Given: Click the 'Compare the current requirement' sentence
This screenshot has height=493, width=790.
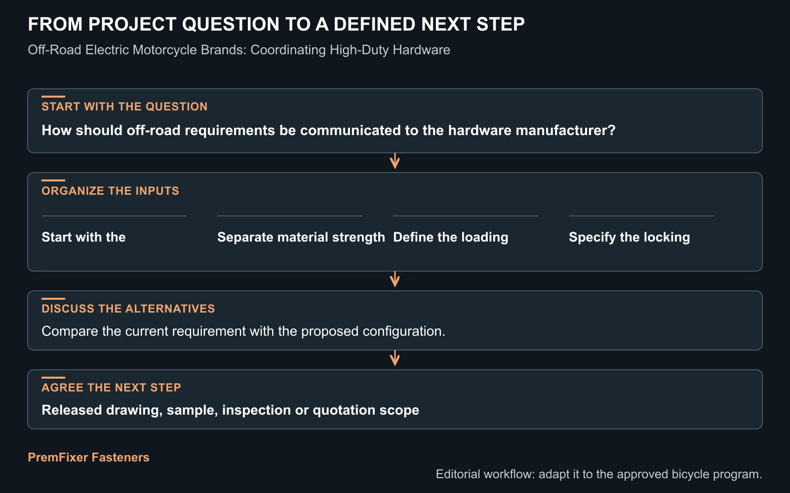Looking at the screenshot, I should click(243, 331).
